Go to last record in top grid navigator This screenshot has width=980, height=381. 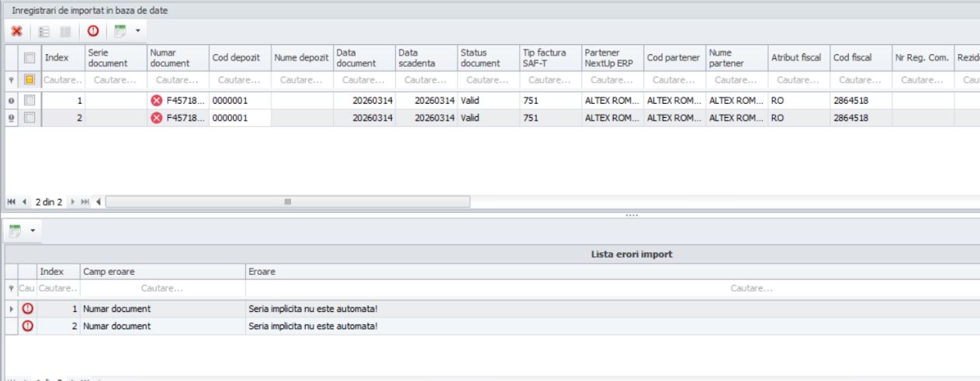point(85,201)
